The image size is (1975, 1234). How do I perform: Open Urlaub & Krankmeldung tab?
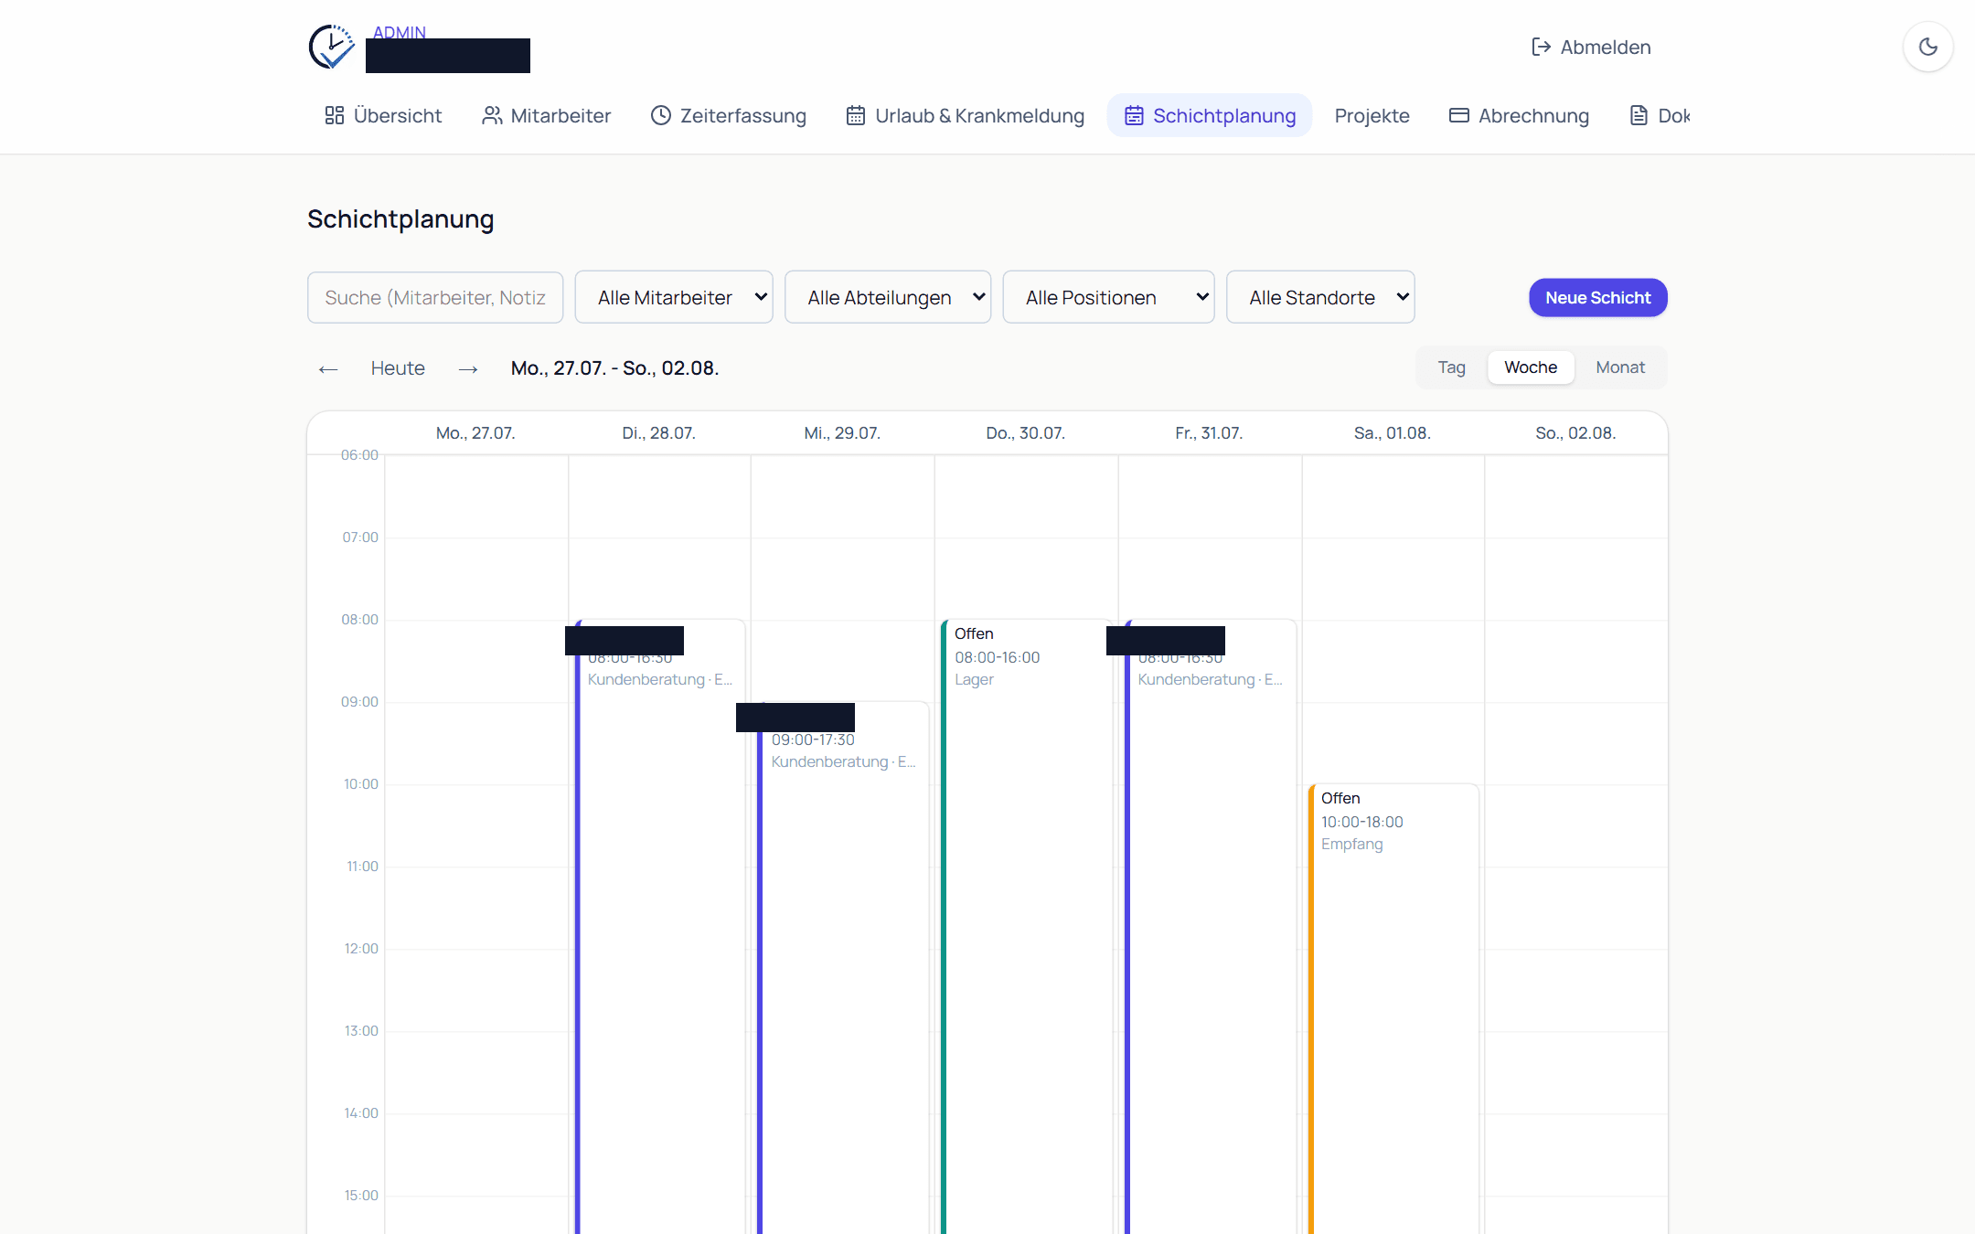tap(965, 115)
